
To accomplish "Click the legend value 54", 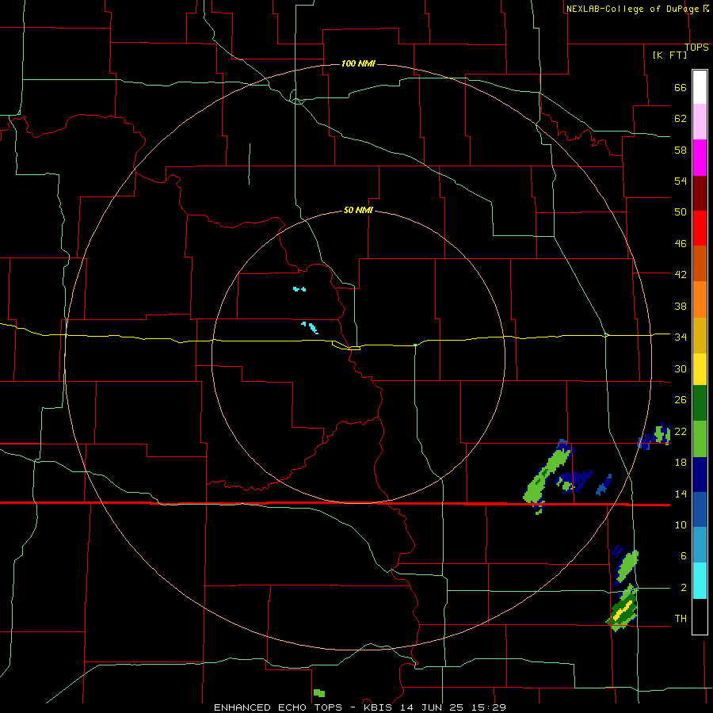I will tap(681, 181).
